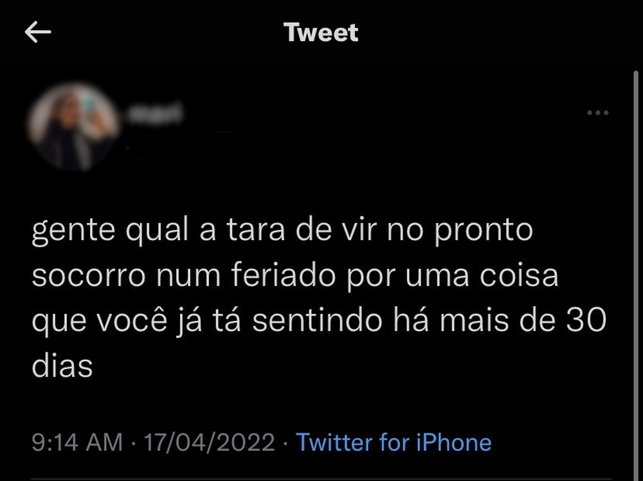
Task: Click the word "feriado" in the tweet
Action: (x=284, y=275)
